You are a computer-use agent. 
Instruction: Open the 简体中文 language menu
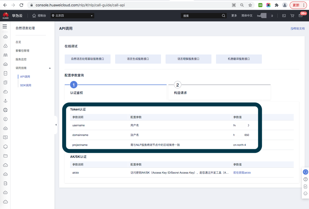tap(247, 16)
